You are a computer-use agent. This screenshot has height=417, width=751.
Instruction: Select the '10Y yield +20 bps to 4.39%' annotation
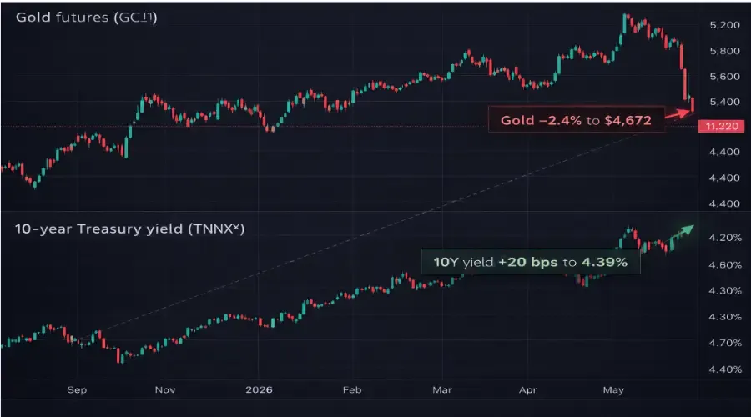point(530,262)
